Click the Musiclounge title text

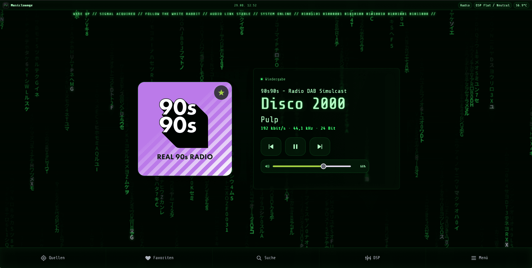22,5
